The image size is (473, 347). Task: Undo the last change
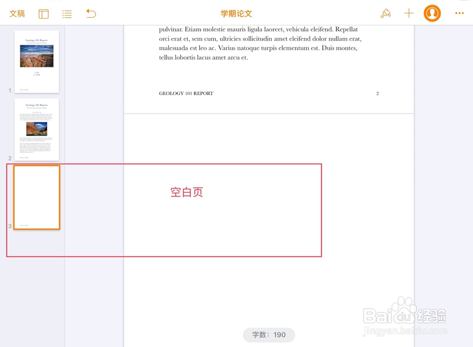90,14
